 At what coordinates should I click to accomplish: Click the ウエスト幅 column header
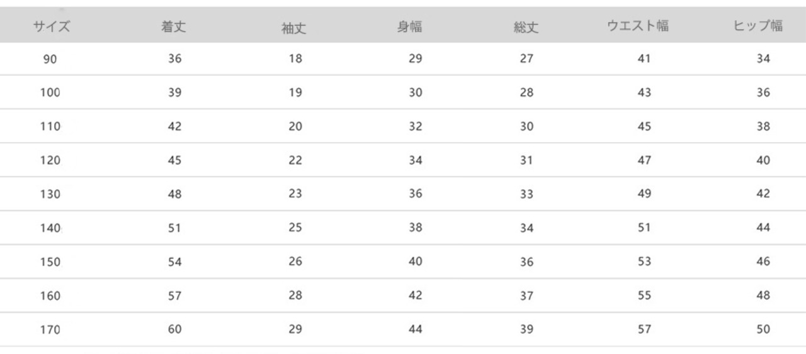coord(637,26)
